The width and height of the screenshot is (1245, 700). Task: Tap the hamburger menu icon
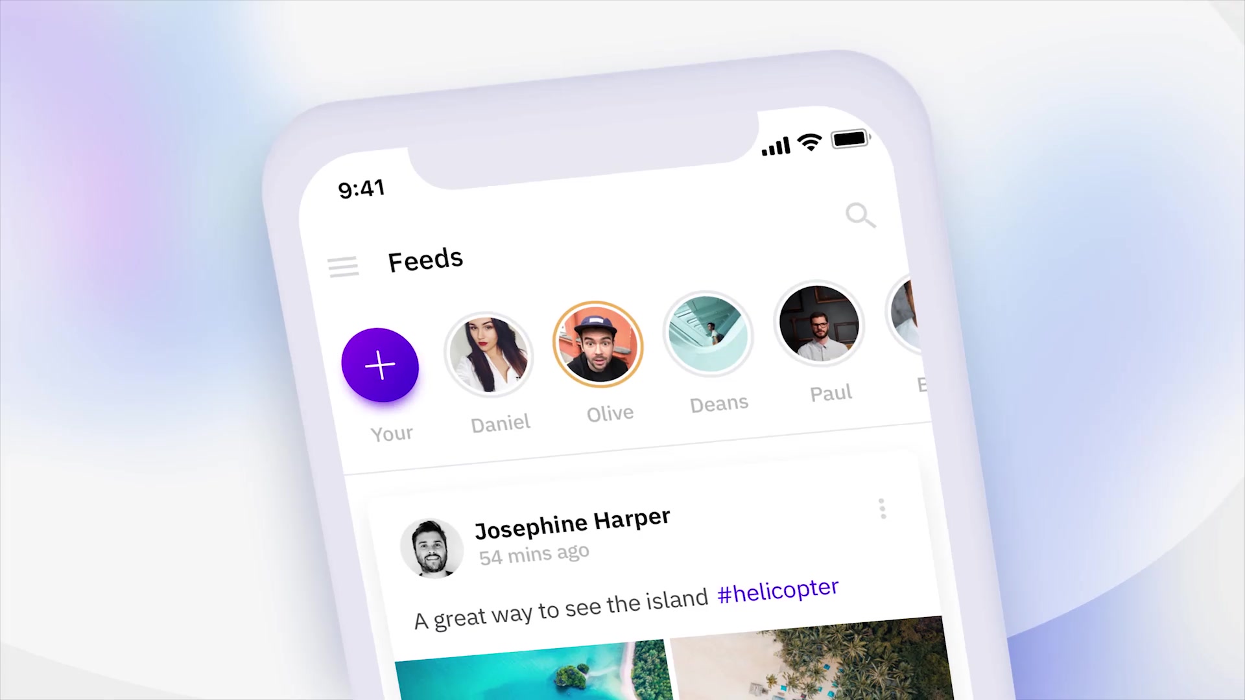tap(343, 266)
